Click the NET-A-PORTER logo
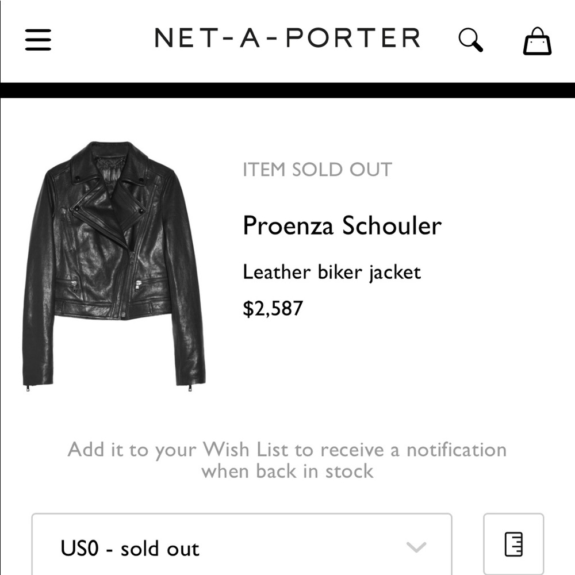Screen dimensions: 575x575 coord(287,38)
